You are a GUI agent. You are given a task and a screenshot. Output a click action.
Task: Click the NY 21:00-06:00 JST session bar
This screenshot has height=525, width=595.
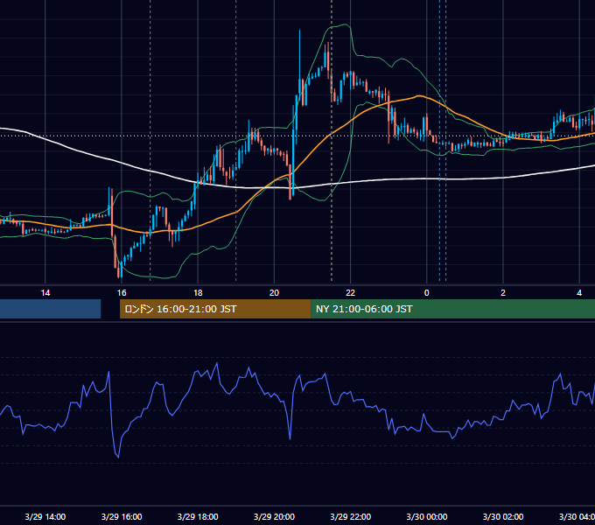452,309
